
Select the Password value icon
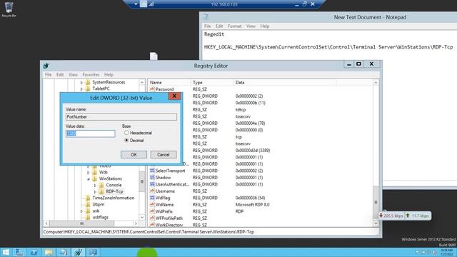pos(152,89)
